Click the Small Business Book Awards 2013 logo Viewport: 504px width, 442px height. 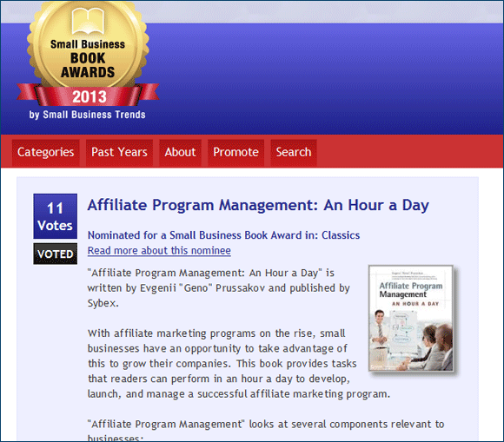(88, 61)
